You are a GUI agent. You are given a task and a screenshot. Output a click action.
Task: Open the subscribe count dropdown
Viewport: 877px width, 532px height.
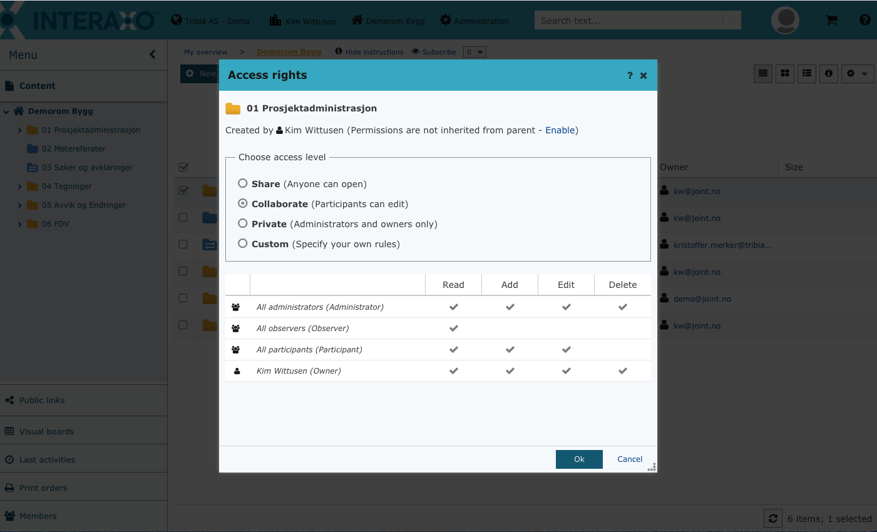[474, 52]
